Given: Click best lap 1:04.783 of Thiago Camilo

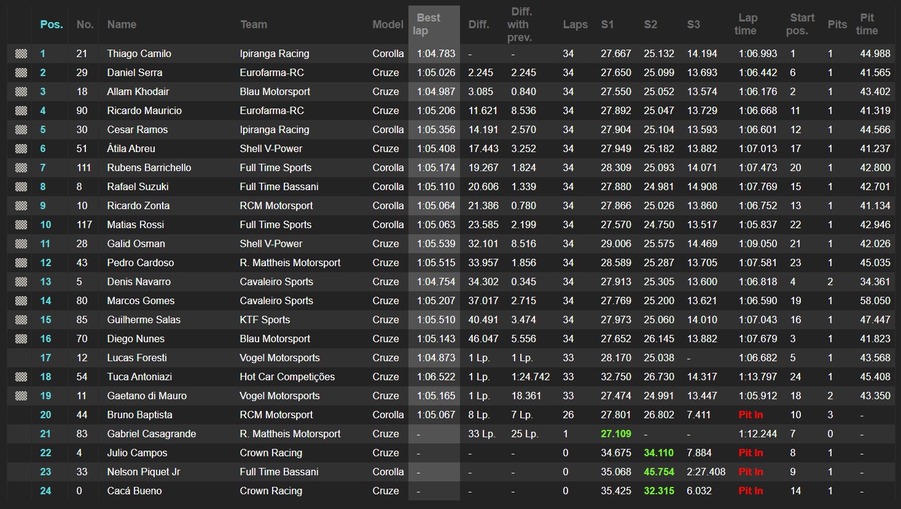Looking at the screenshot, I should [436, 54].
